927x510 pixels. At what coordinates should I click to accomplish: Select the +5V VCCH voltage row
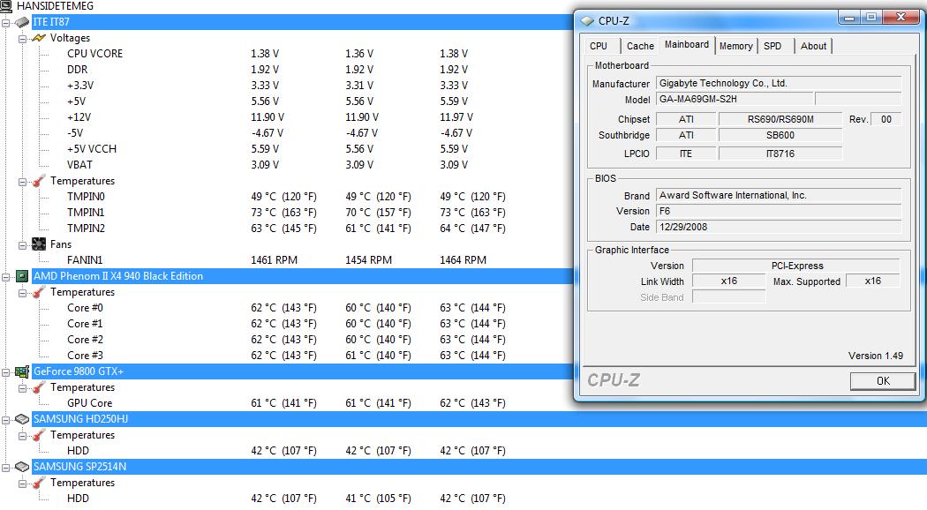[92, 149]
